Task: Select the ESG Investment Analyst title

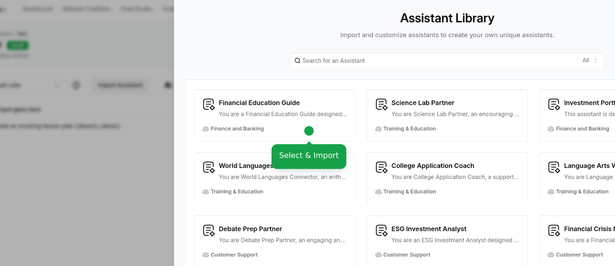Action: coord(429,229)
